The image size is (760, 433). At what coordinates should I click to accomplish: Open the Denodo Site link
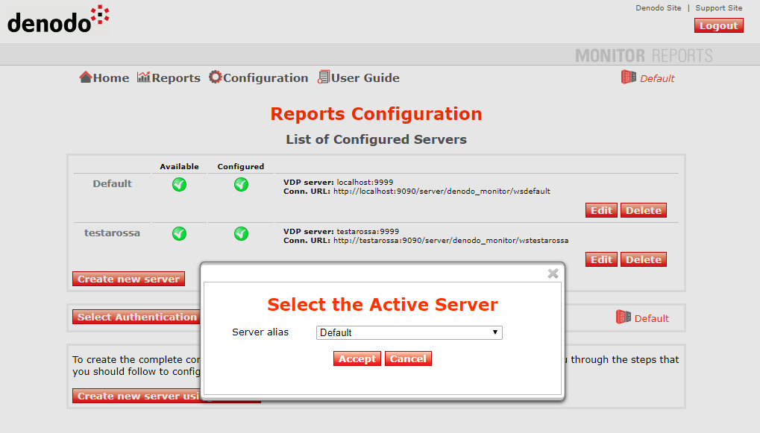coord(659,7)
